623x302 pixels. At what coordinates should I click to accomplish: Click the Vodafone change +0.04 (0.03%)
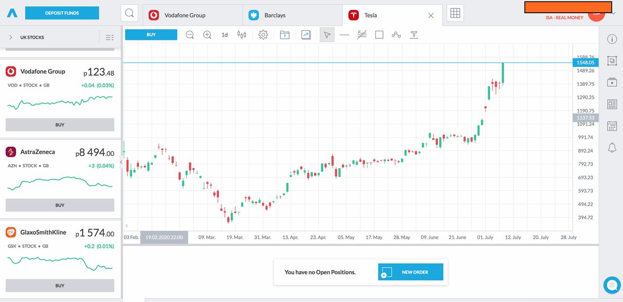[x=97, y=85]
